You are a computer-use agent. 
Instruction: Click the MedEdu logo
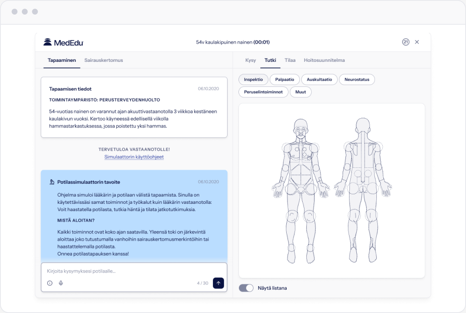pyautogui.click(x=63, y=42)
